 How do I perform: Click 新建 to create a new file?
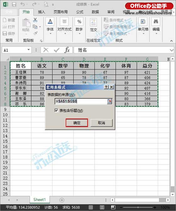click(9, 20)
